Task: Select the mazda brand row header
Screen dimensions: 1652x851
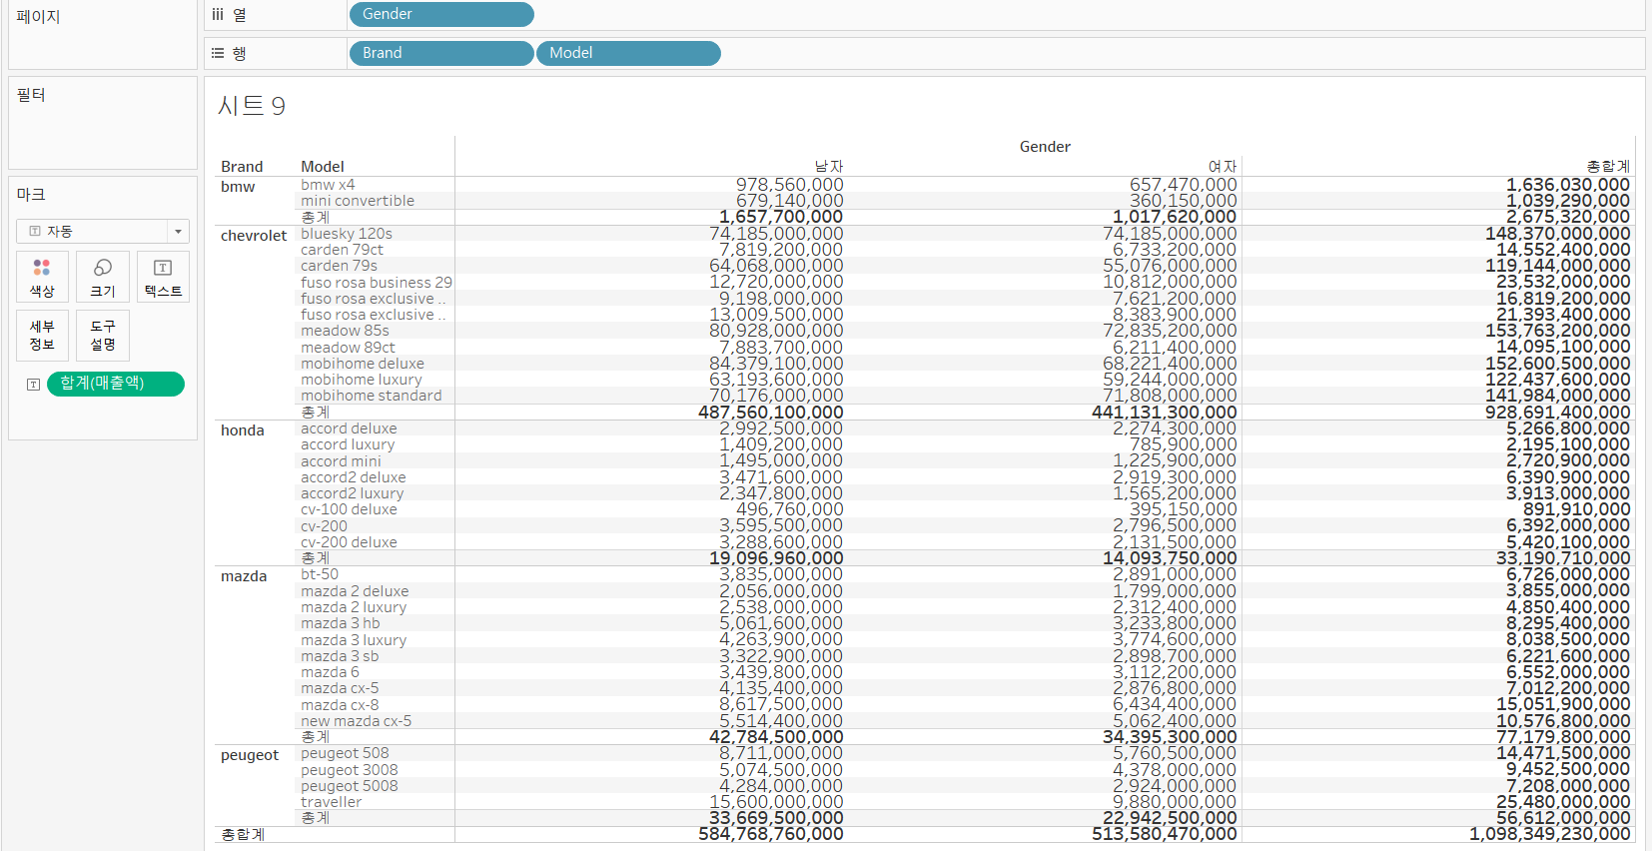Action: [244, 576]
